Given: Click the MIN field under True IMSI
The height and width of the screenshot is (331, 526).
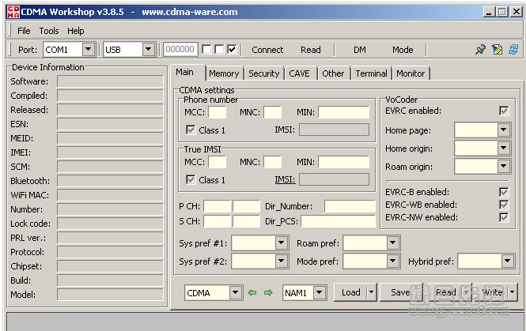Looking at the screenshot, I should pyautogui.click(x=343, y=162).
